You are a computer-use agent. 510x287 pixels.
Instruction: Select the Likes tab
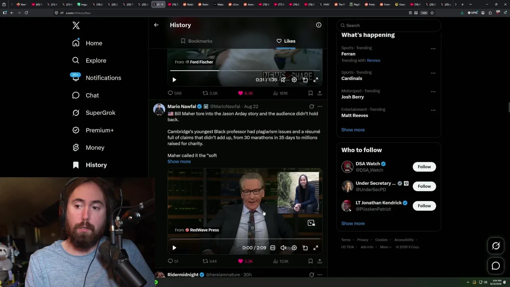pyautogui.click(x=286, y=41)
